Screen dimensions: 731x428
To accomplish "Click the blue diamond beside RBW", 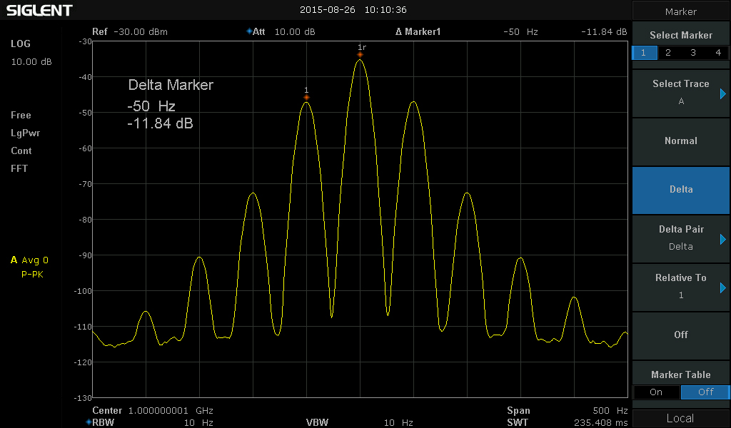I will [x=89, y=422].
